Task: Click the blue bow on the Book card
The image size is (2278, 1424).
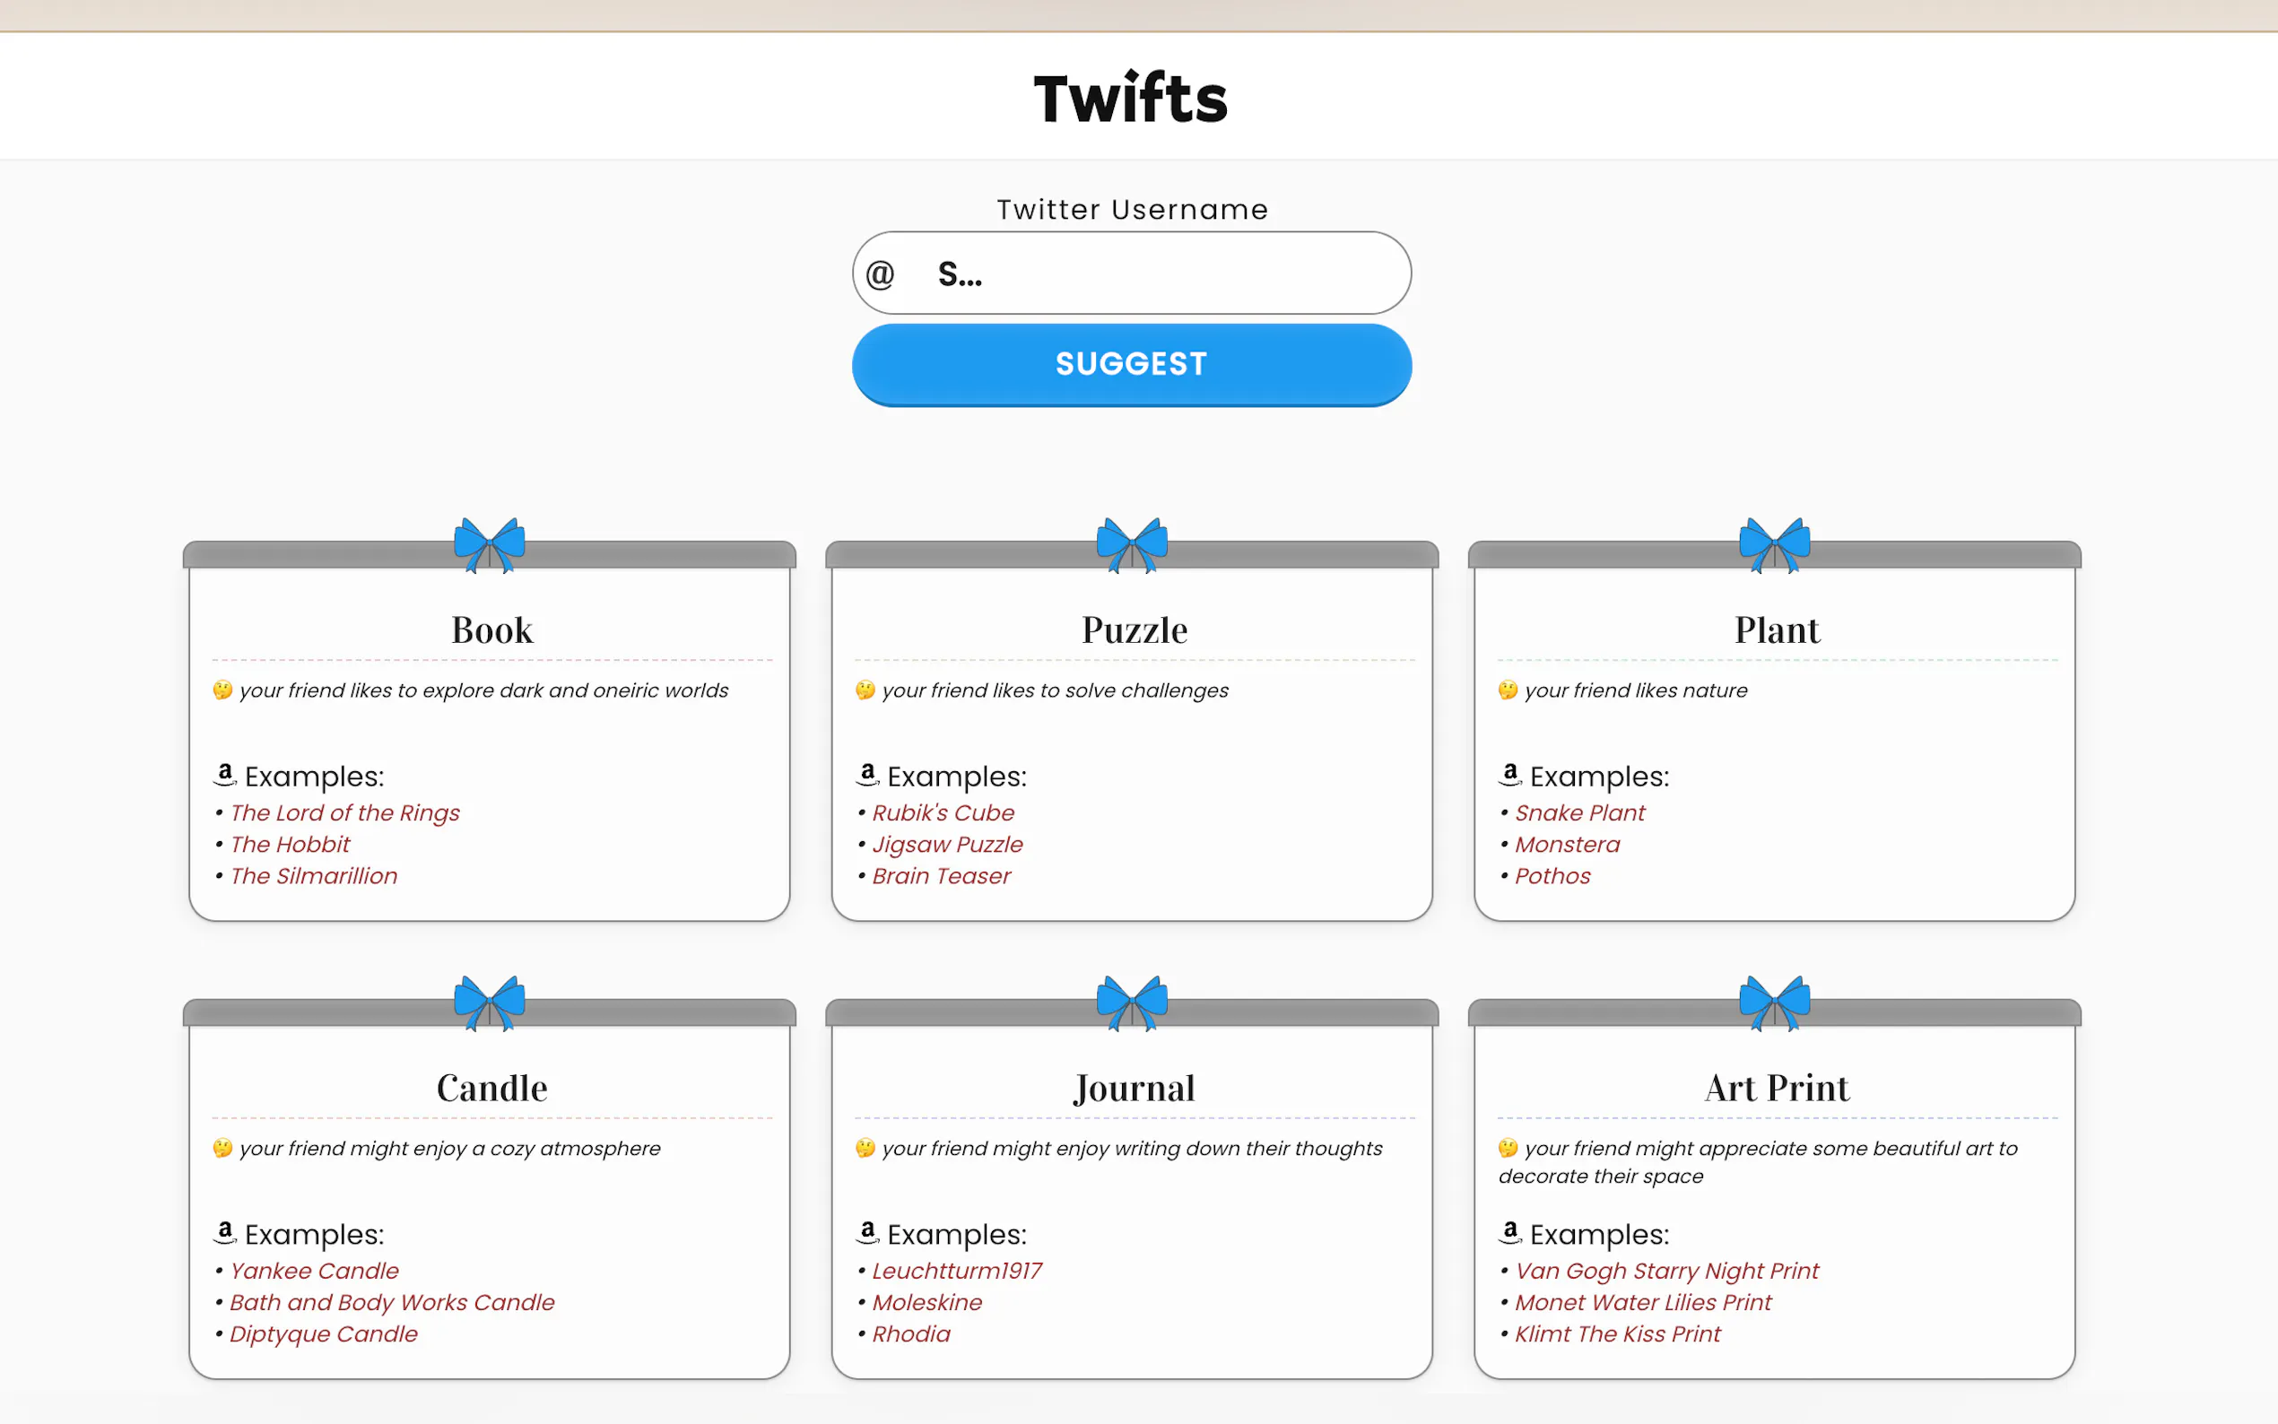Action: [x=489, y=544]
